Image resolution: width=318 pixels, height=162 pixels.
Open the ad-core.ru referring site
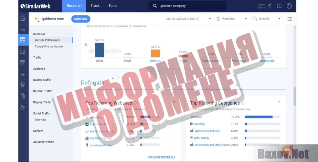point(96,117)
